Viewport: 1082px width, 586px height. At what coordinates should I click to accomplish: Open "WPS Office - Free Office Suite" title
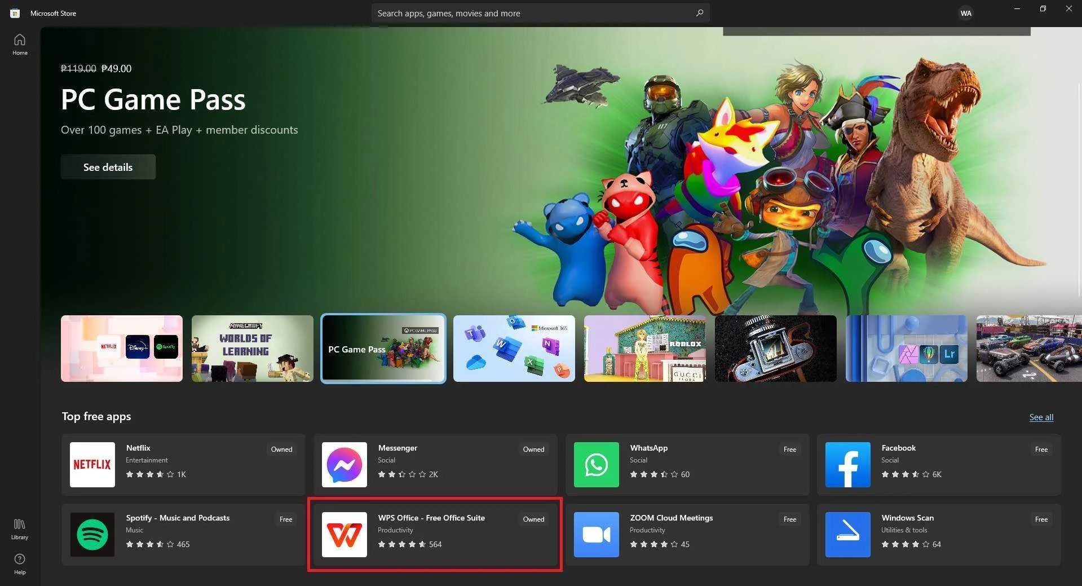point(431,518)
